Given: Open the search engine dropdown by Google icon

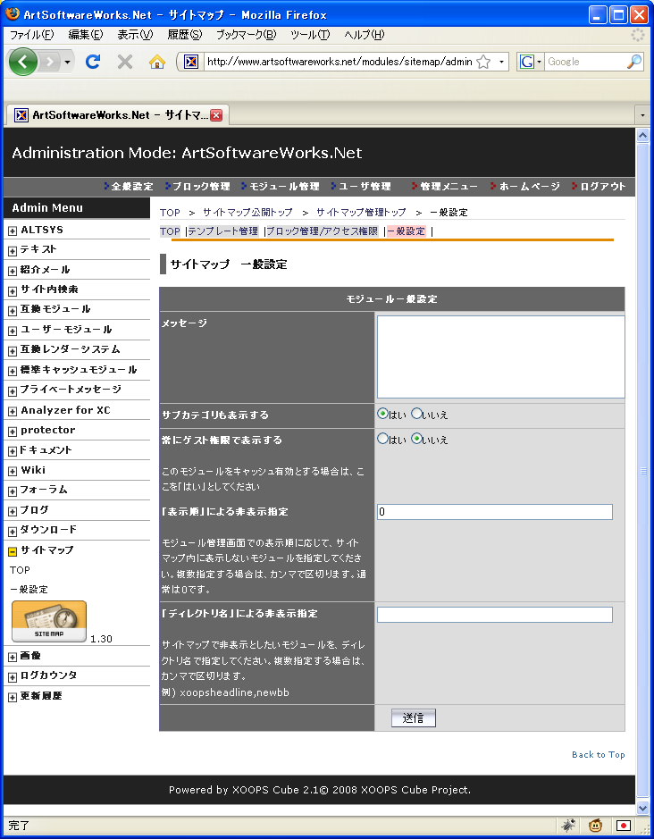Looking at the screenshot, I should click(x=531, y=62).
